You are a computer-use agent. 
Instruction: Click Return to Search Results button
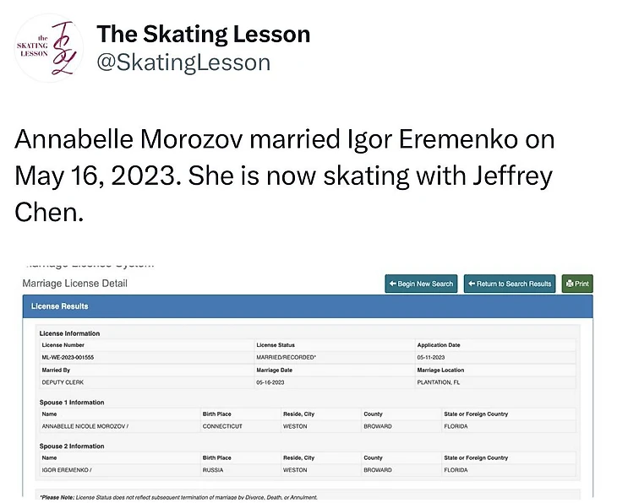(511, 284)
